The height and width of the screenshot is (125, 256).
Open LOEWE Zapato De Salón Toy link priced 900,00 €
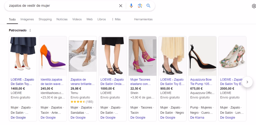tap(172, 82)
